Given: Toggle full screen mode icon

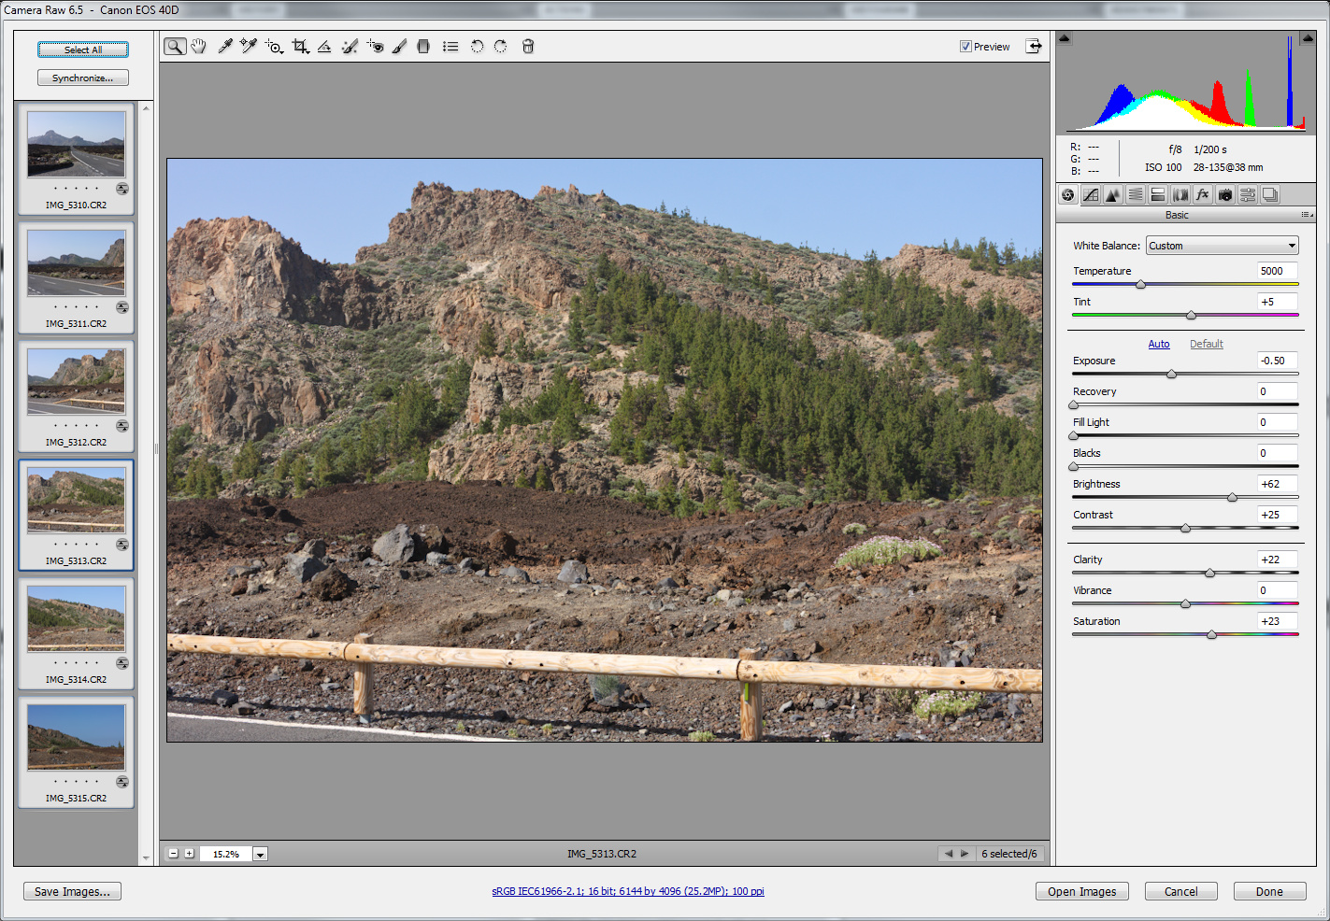Looking at the screenshot, I should (x=1034, y=46).
